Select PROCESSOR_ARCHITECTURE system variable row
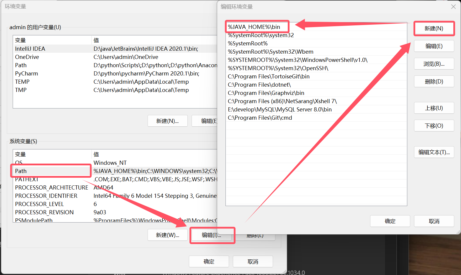The height and width of the screenshot is (275, 461). (115, 187)
